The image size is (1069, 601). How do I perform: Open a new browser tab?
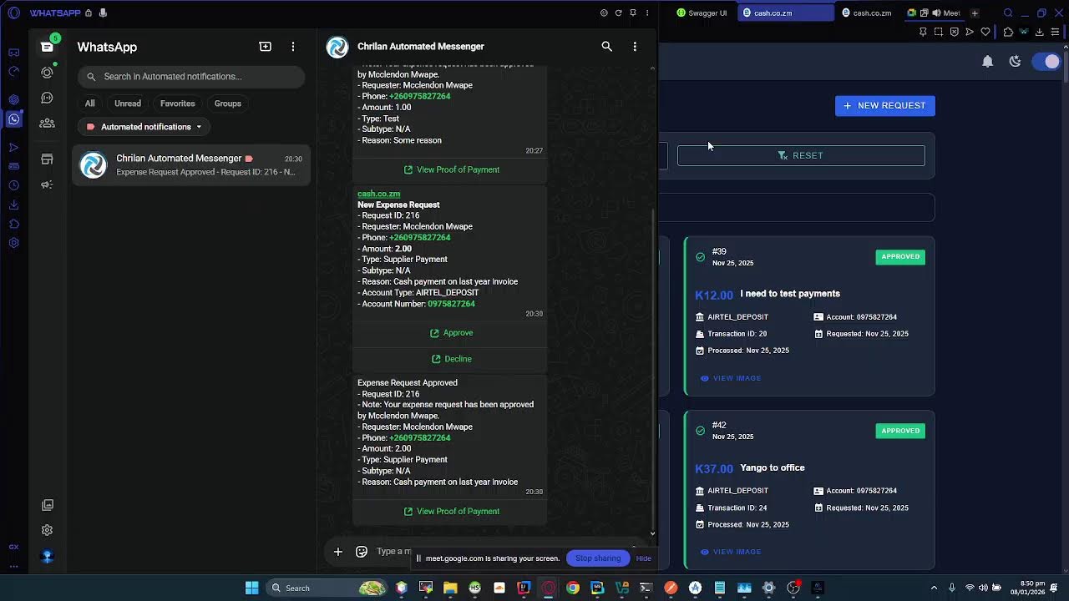click(x=975, y=13)
